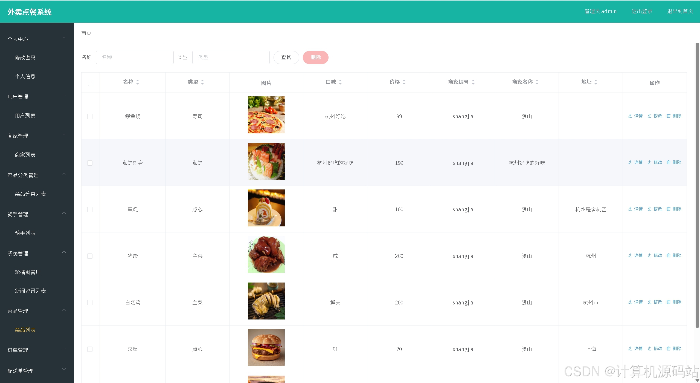Check the 鳗鱼烧 row checkbox
This screenshot has height=383, width=700.
click(90, 116)
